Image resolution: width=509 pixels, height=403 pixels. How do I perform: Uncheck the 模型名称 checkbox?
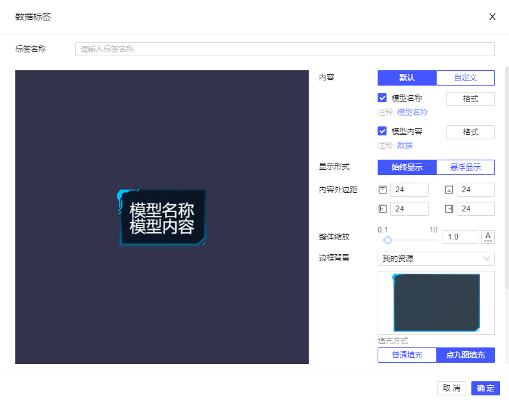pos(383,98)
